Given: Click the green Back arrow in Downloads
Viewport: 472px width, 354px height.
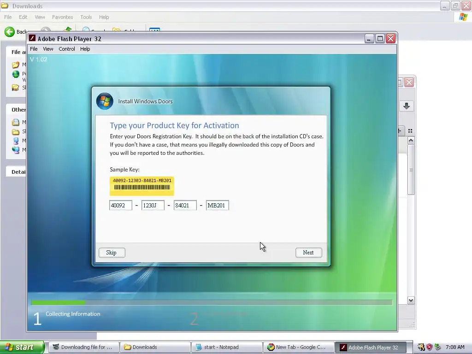Looking at the screenshot, I should [10, 32].
